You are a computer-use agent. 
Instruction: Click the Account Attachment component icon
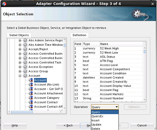(31, 93)
